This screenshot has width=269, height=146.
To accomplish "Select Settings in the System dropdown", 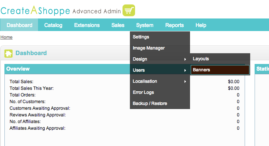I will tap(160, 37).
